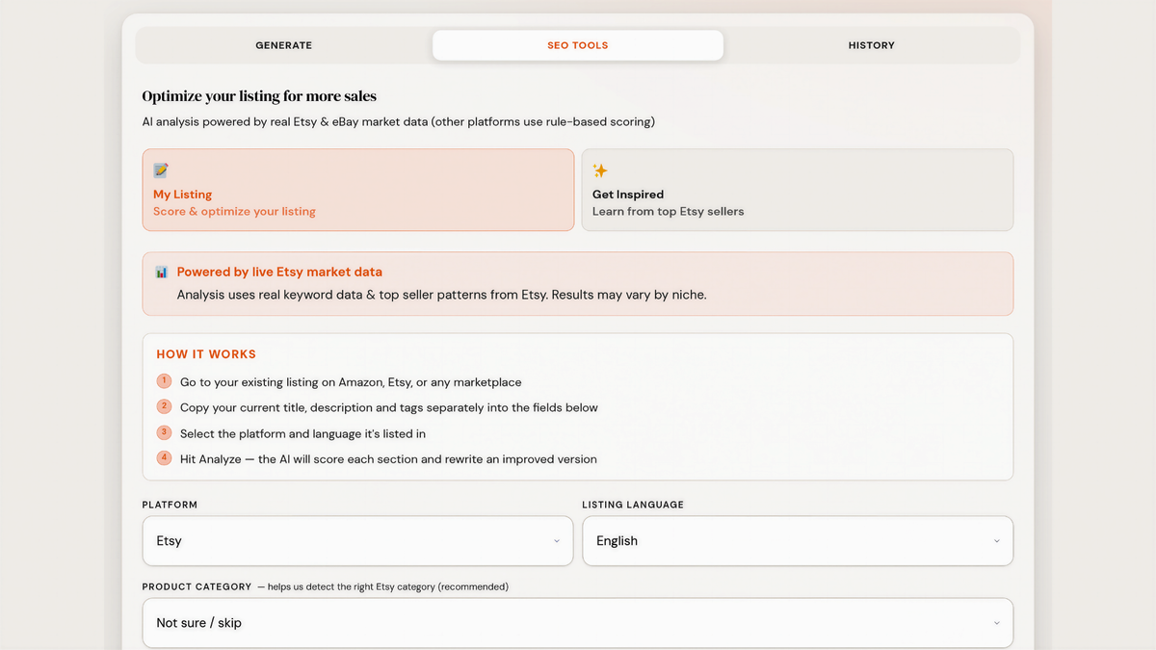Click the LISTING LANGUAGE label
This screenshot has width=1156, height=650.
click(633, 505)
